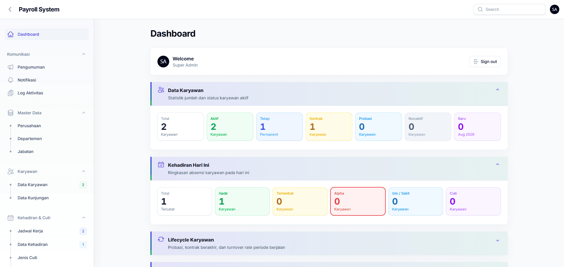This screenshot has height=267, width=564.
Task: Select Jabatan under Master Data
Action: (47, 152)
